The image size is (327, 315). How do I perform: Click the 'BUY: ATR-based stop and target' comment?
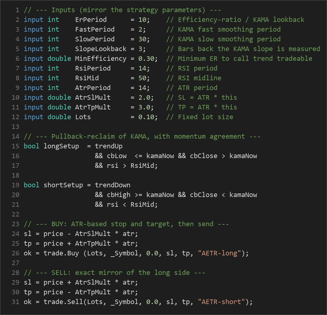tap(126, 224)
